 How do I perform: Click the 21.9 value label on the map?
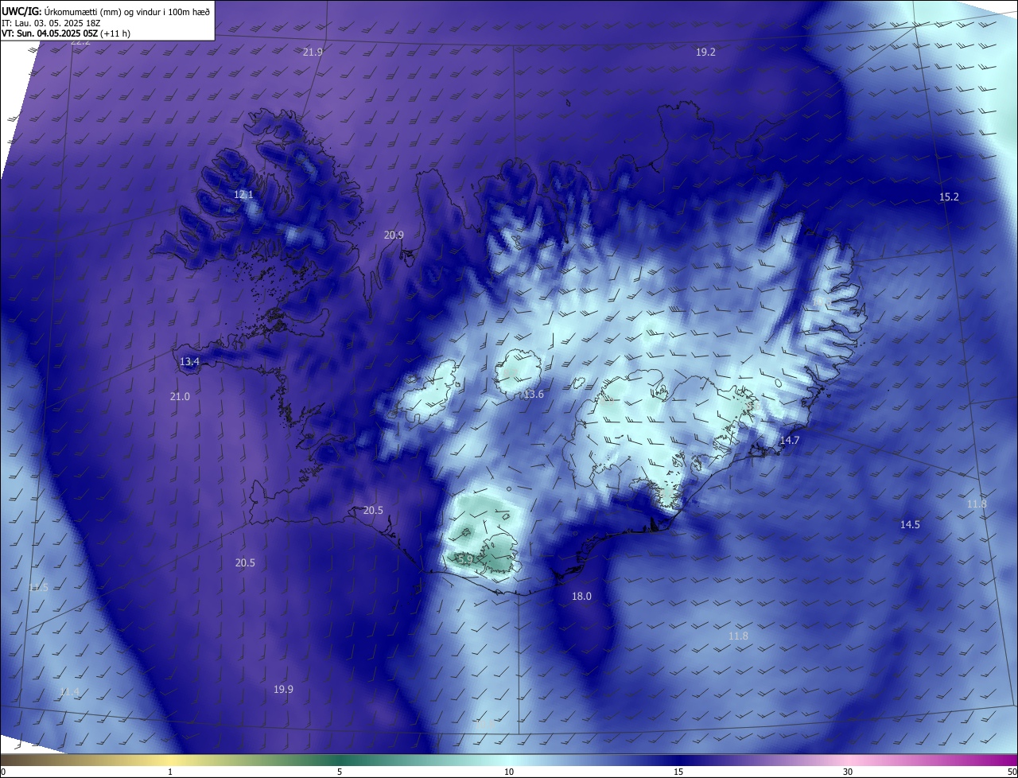[313, 52]
